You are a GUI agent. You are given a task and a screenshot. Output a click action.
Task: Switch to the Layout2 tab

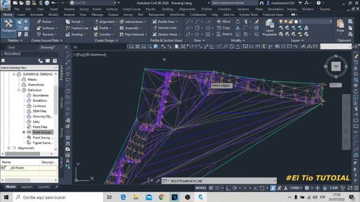click(x=44, y=187)
